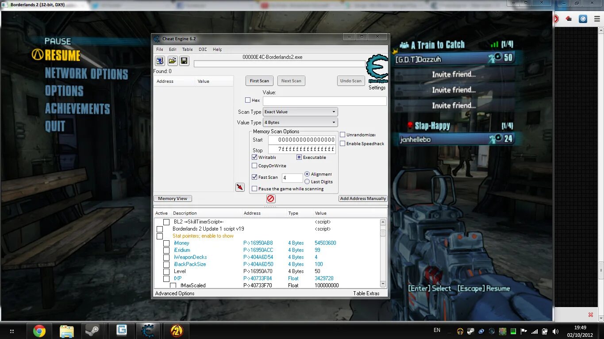
Task: Enable Pause the game while scanning
Action: [x=254, y=189]
